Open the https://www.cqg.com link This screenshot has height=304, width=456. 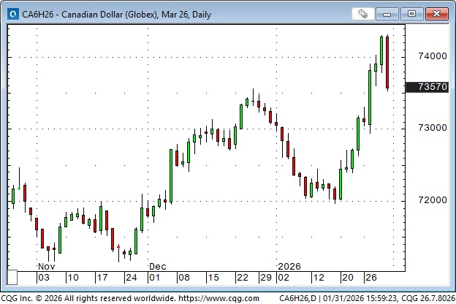tap(208, 298)
